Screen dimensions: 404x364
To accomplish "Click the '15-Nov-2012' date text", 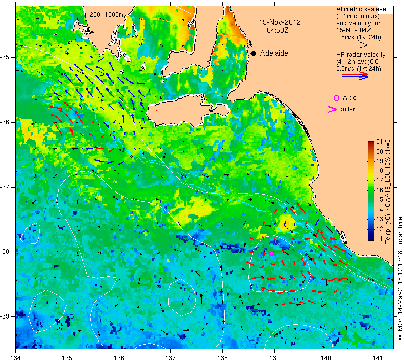I will [x=280, y=22].
